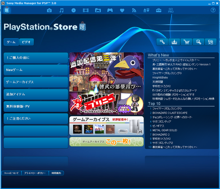This screenshot has height=189, width=220.
Task: Open the Music note section
Action: (x=62, y=10)
